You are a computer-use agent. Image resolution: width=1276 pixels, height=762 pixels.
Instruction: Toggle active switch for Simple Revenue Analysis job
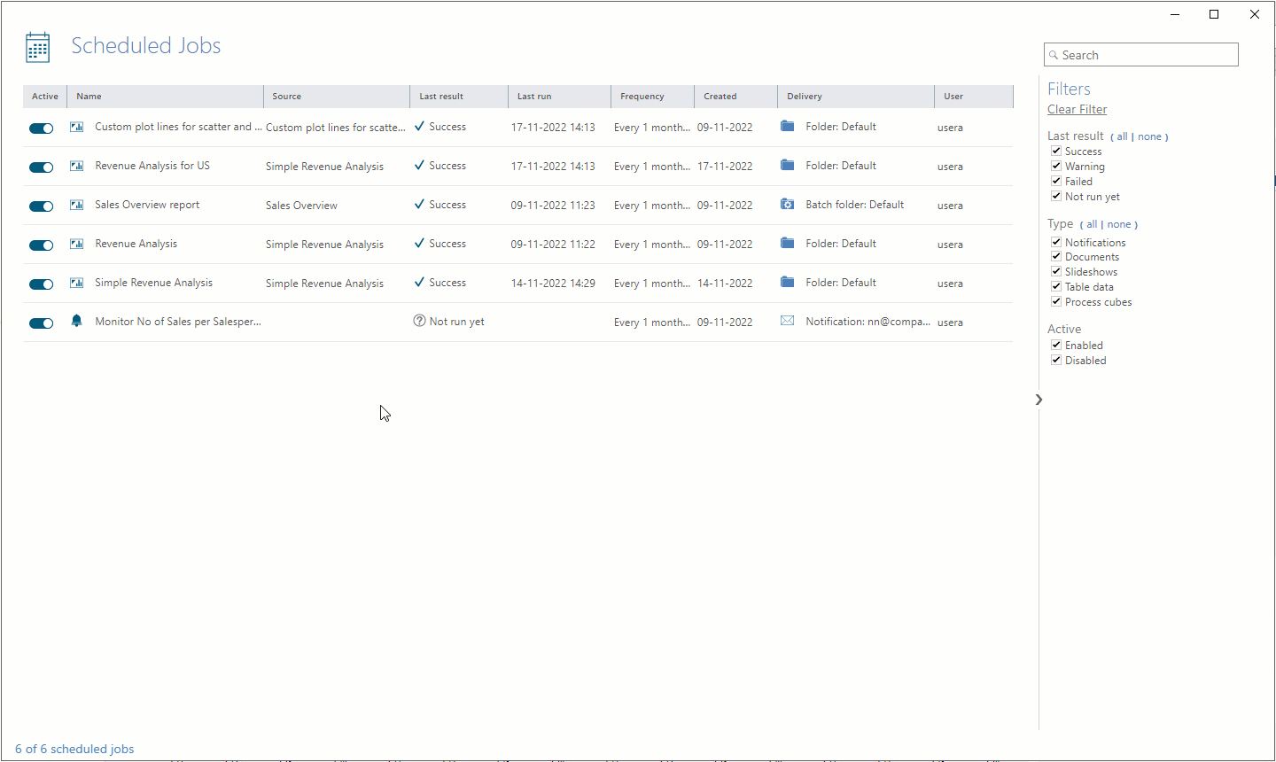tap(42, 284)
